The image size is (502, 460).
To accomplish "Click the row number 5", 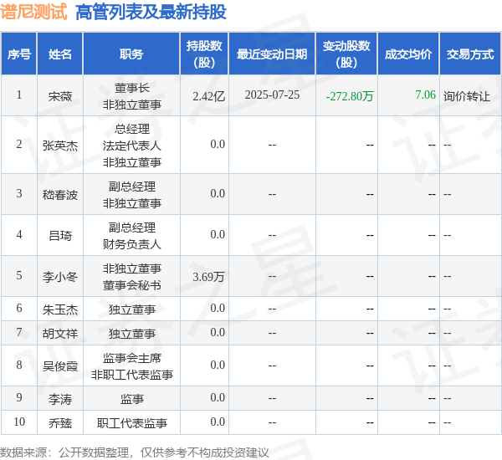I will pos(19,276).
